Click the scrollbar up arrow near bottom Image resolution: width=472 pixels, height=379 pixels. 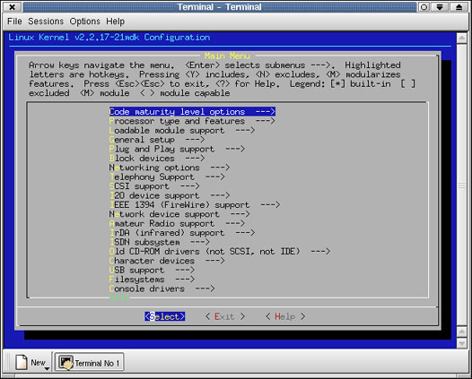click(x=461, y=332)
